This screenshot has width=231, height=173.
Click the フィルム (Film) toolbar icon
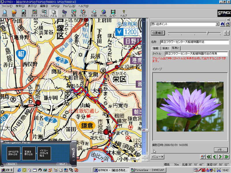pos(44,13)
